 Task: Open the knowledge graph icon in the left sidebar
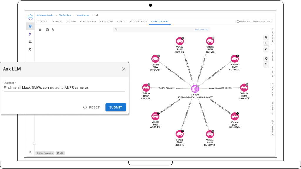point(30,26)
